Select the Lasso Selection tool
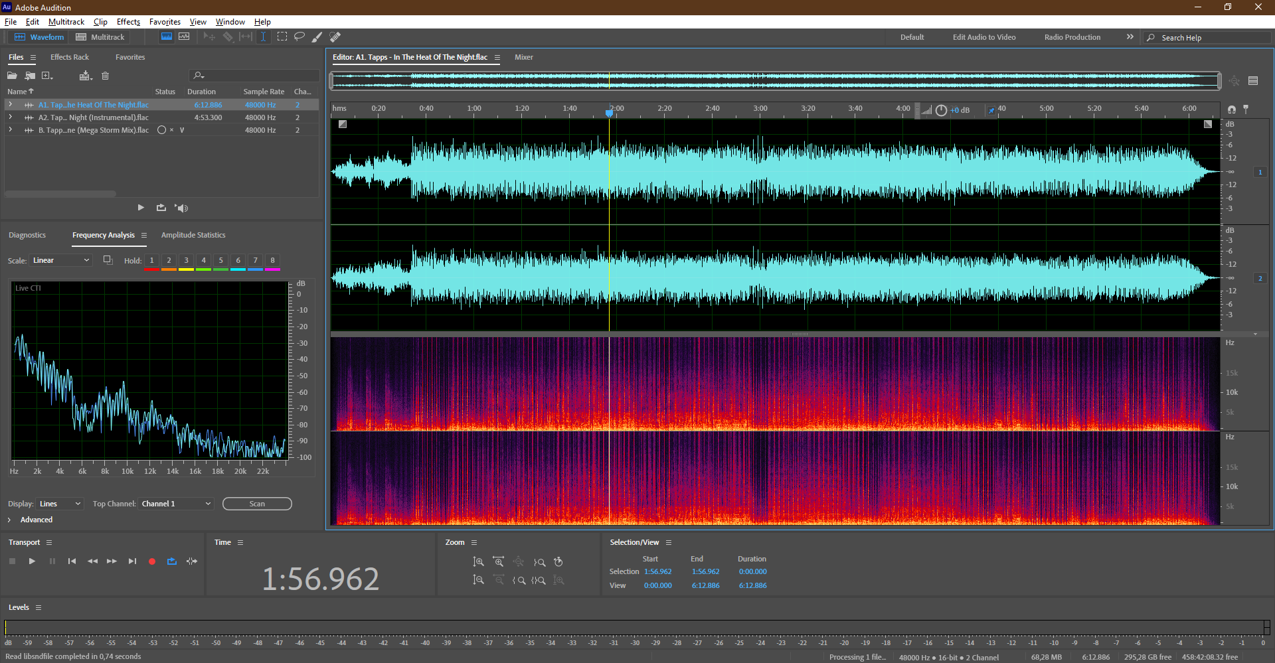The height and width of the screenshot is (663, 1275). (x=299, y=37)
